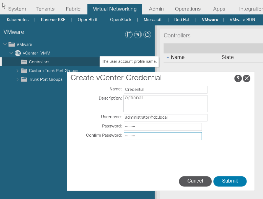263x199 pixels.
Task: Click the Name input field
Action: pos(165,90)
